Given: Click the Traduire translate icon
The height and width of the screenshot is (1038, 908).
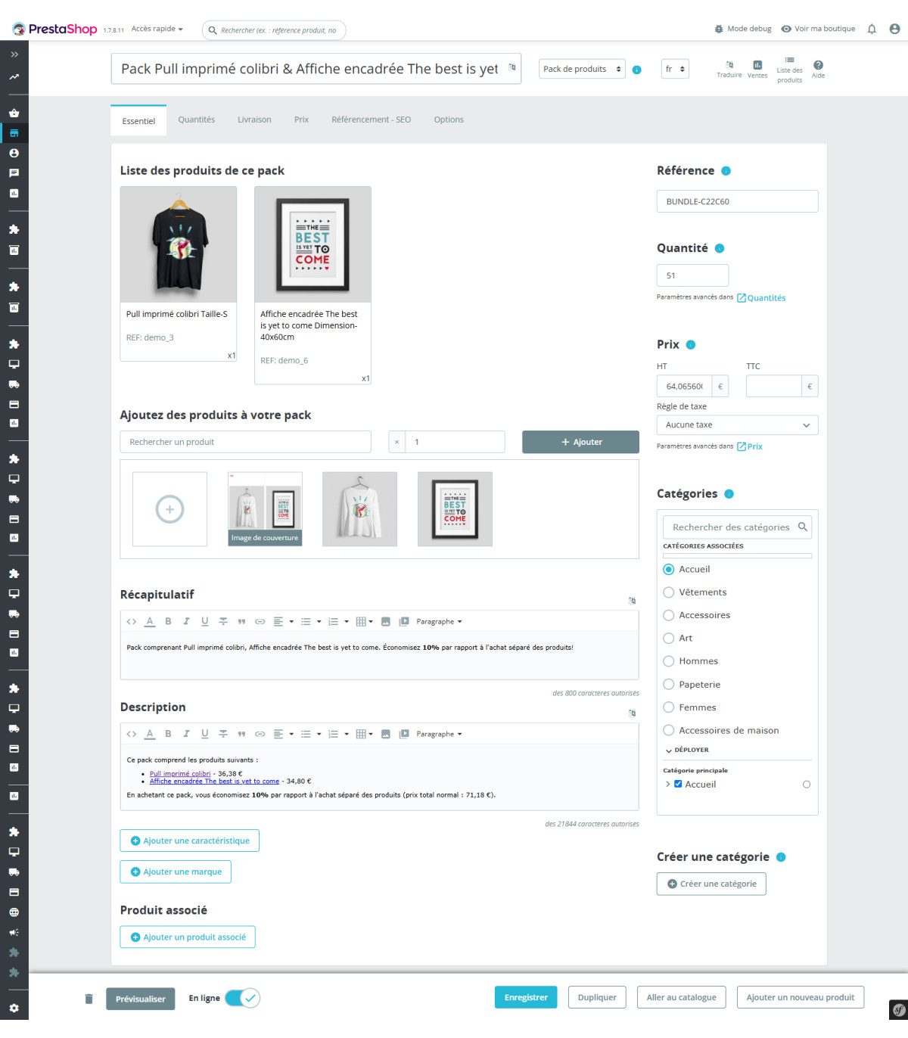Looking at the screenshot, I should [x=729, y=66].
